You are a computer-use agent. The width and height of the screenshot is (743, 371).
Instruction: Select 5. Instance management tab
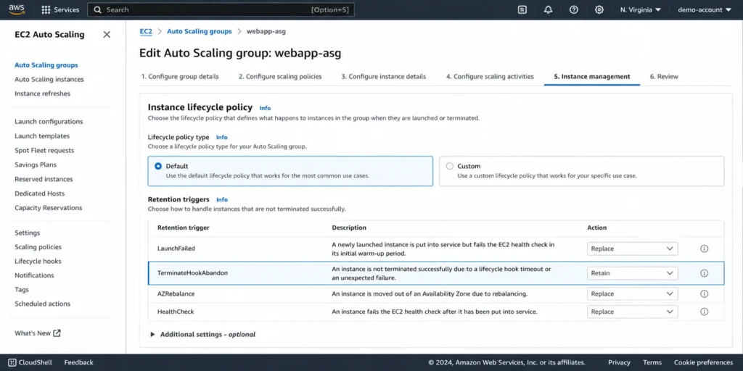point(592,77)
